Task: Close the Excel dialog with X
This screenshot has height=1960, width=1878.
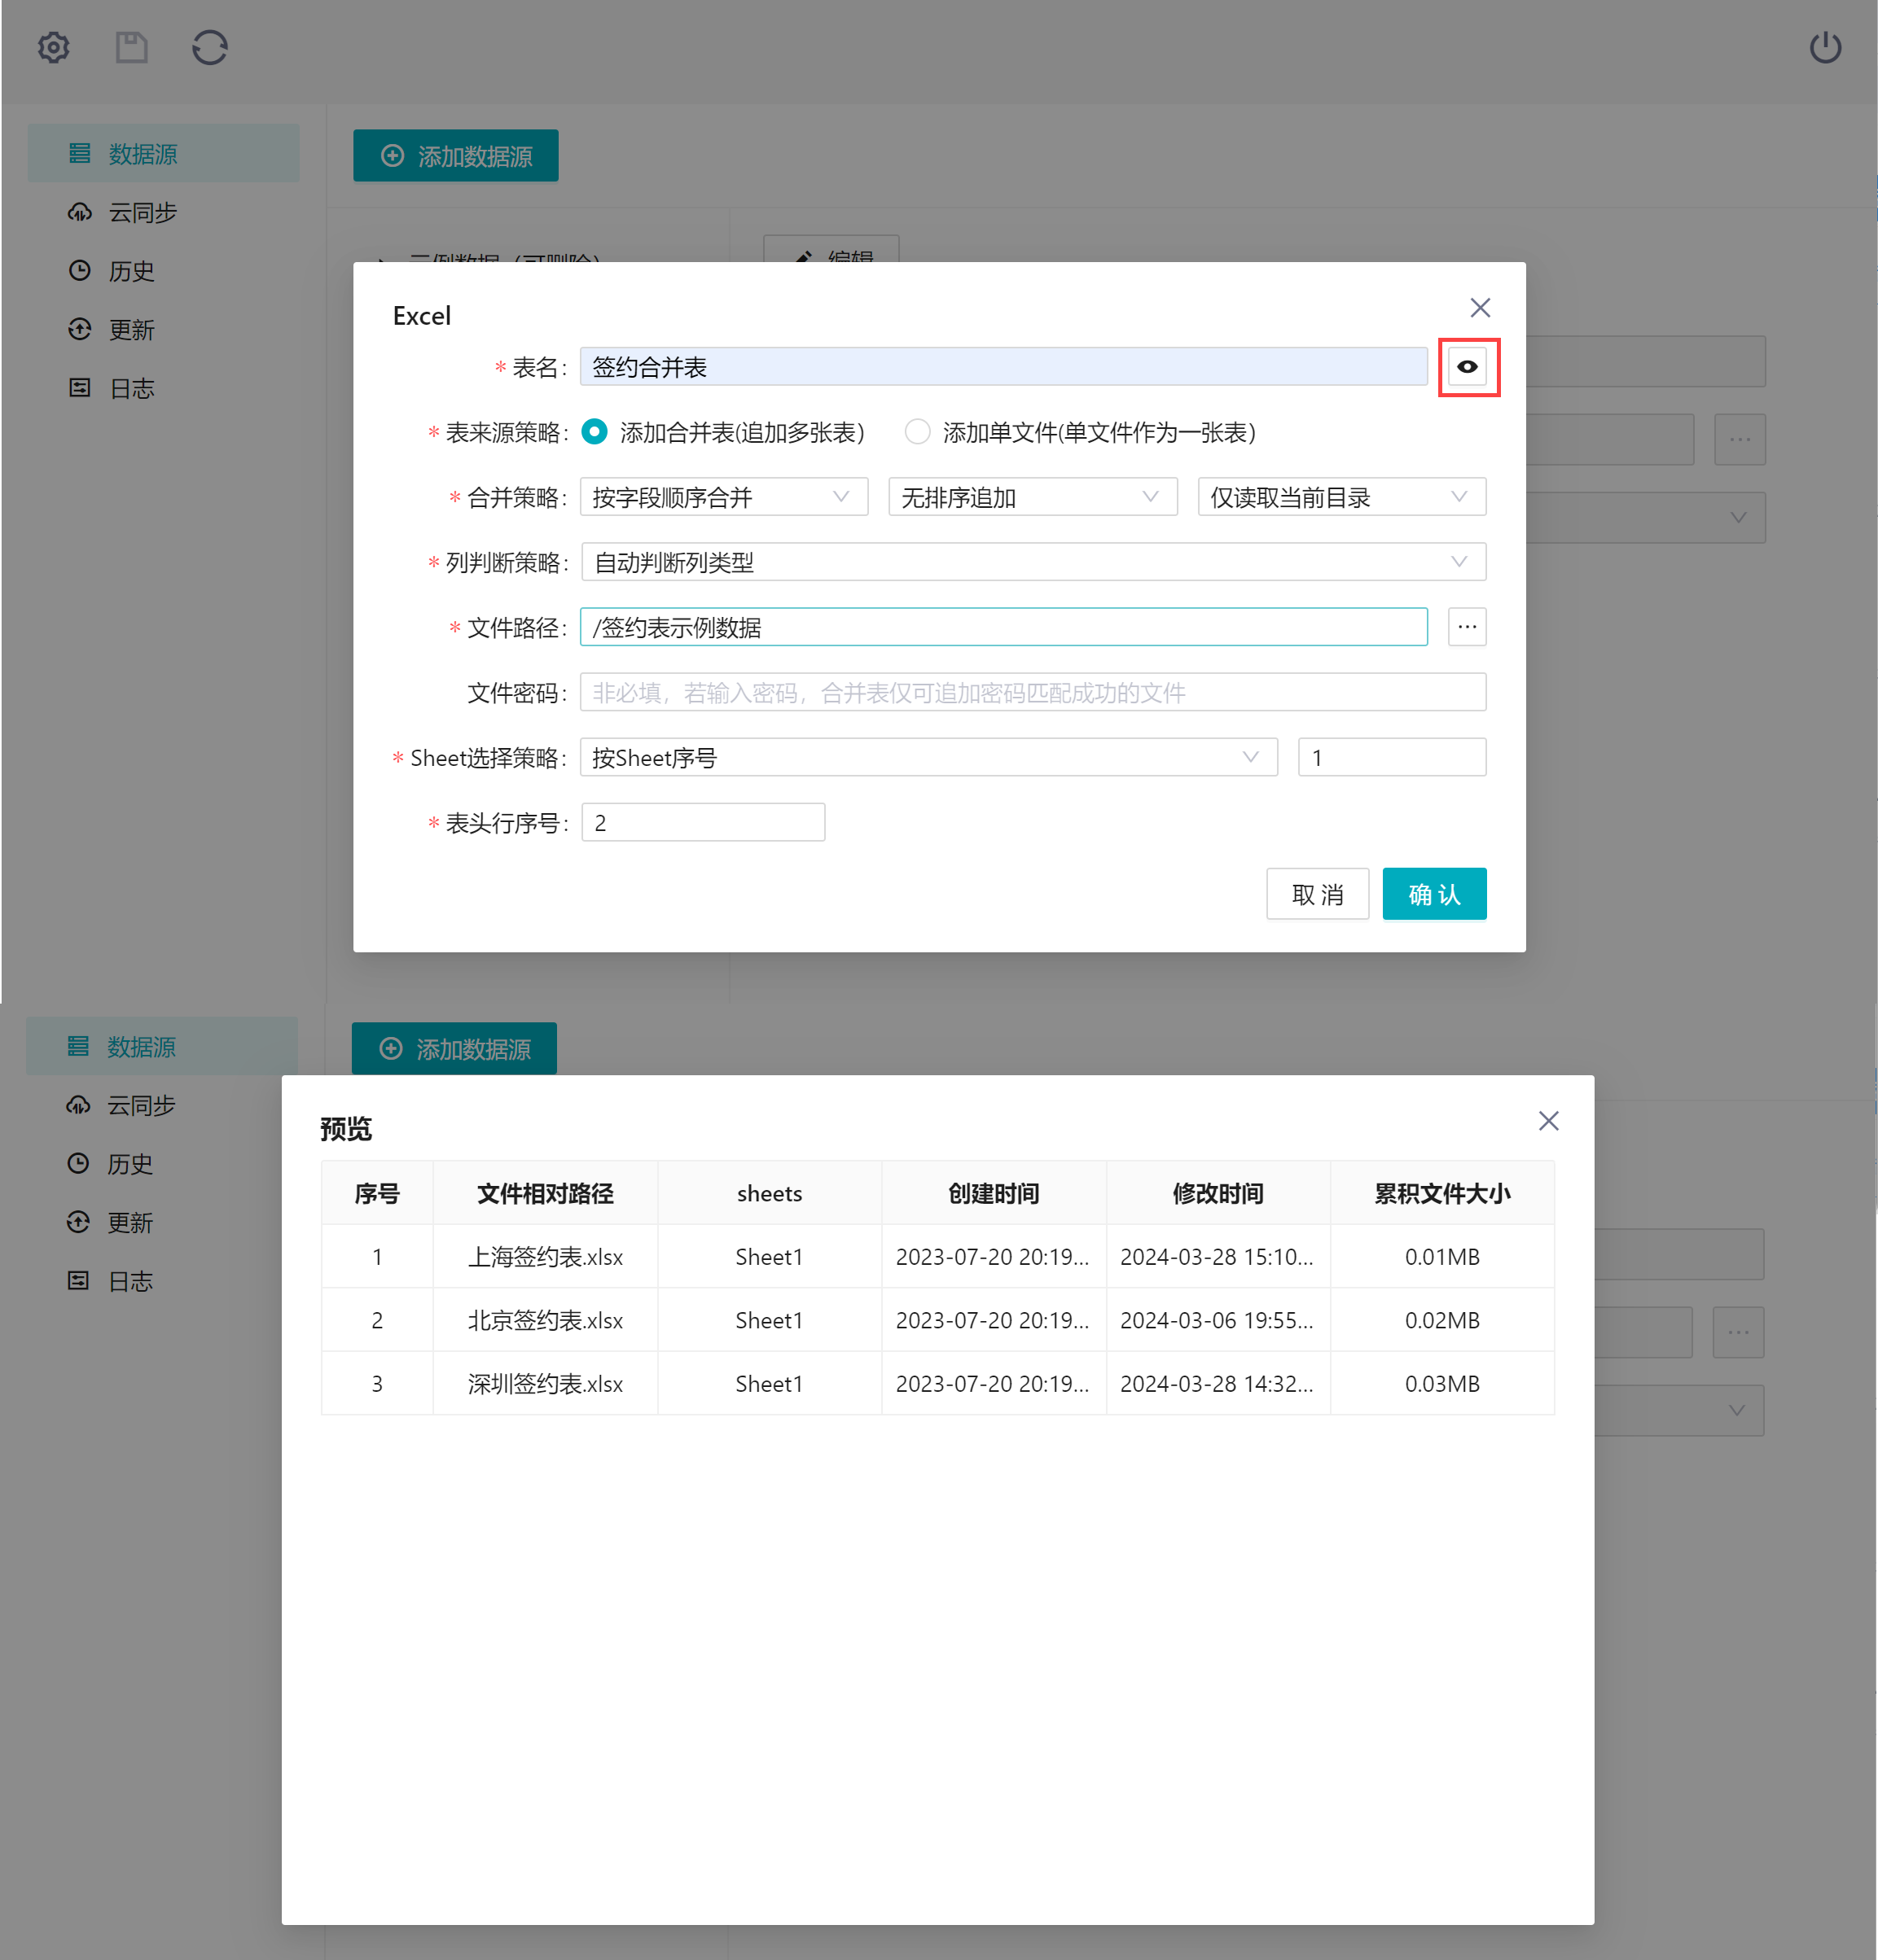Action: pyautogui.click(x=1480, y=308)
